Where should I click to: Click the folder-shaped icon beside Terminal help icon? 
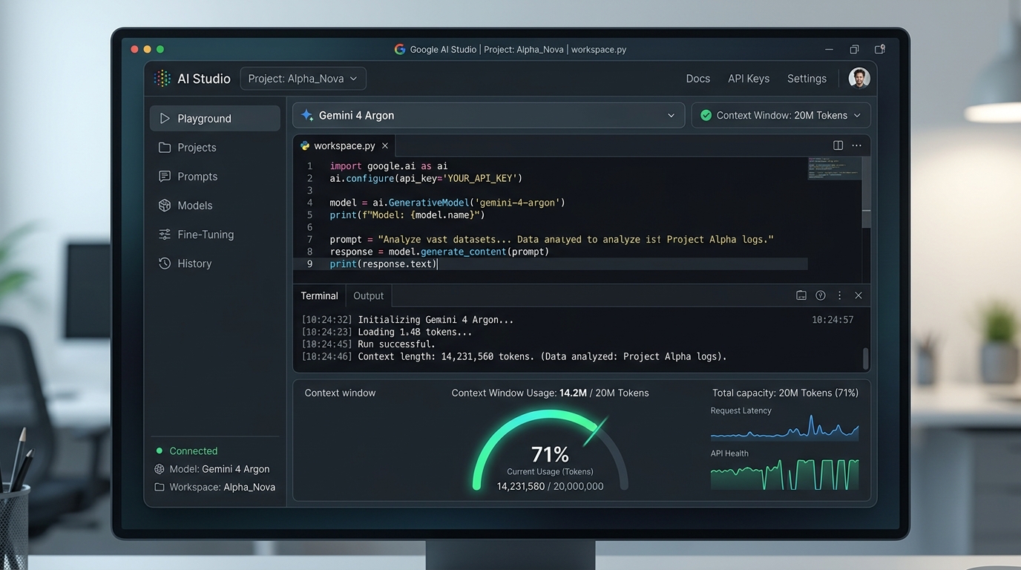801,295
